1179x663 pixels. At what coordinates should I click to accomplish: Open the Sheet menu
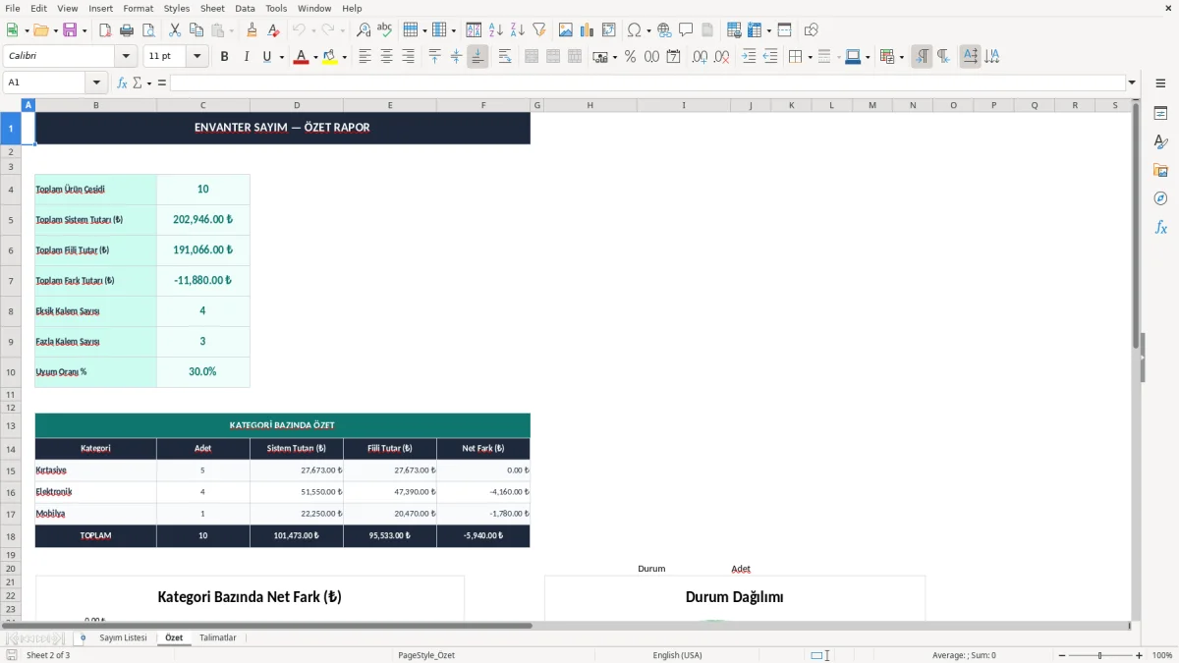[x=212, y=8]
